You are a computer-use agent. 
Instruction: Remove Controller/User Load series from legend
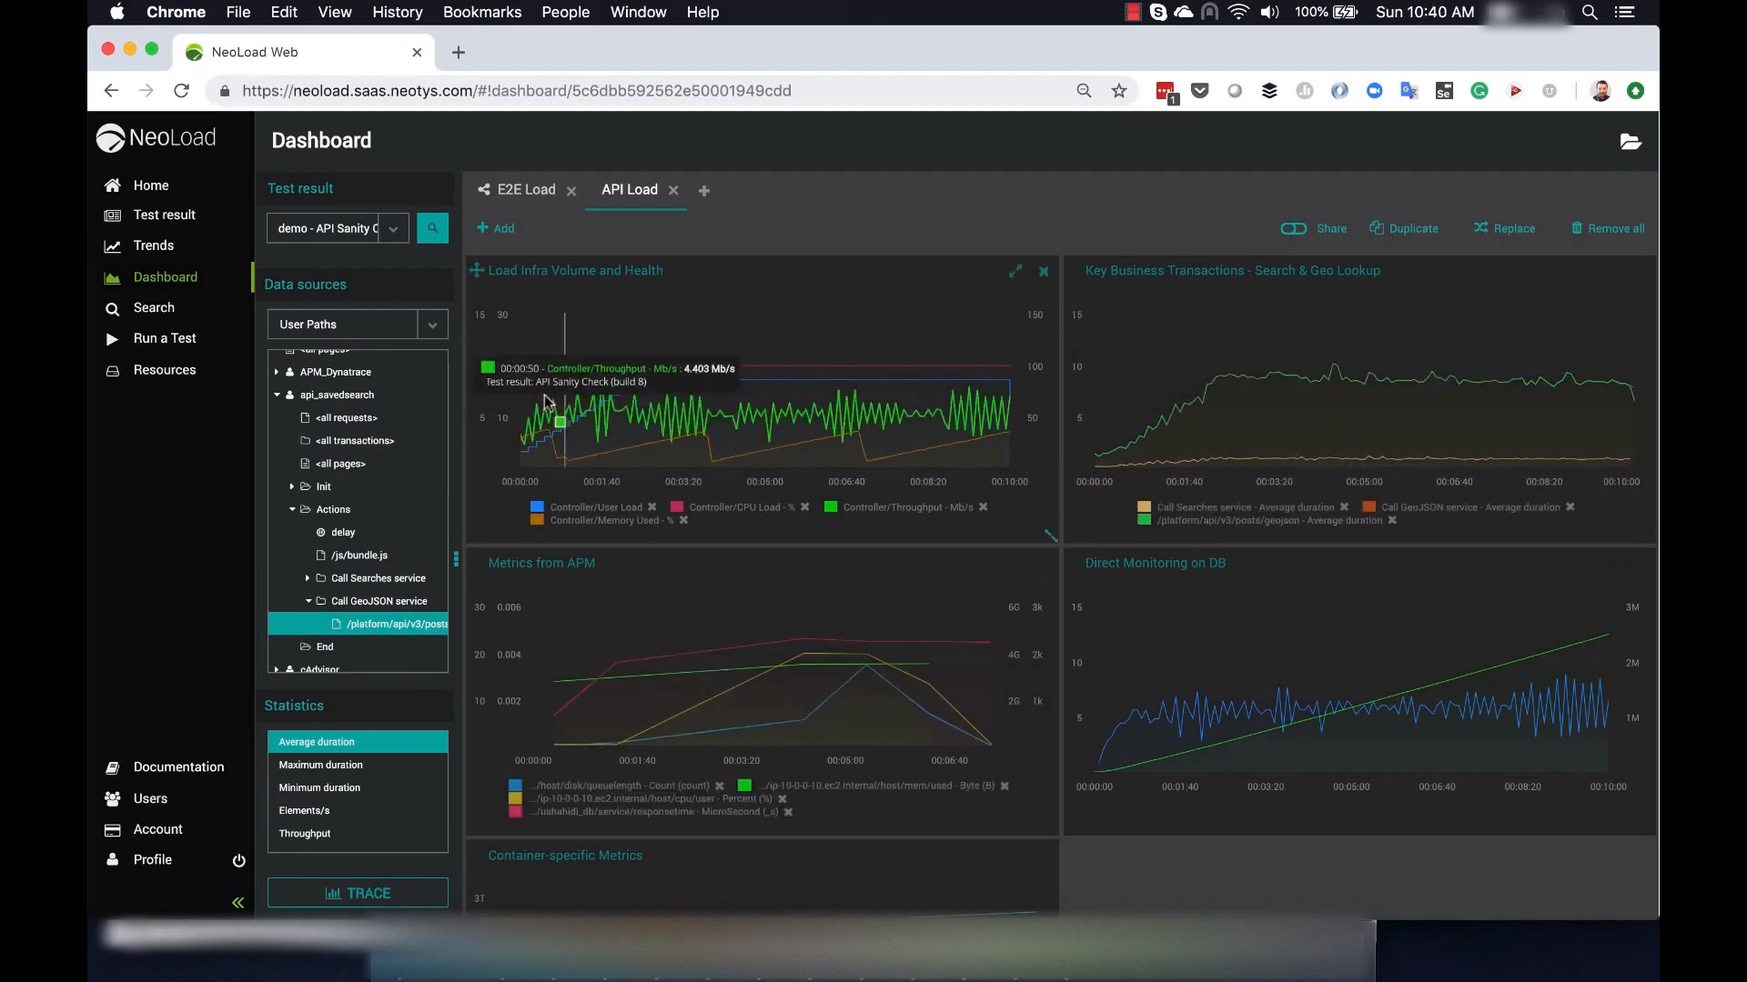tap(651, 507)
